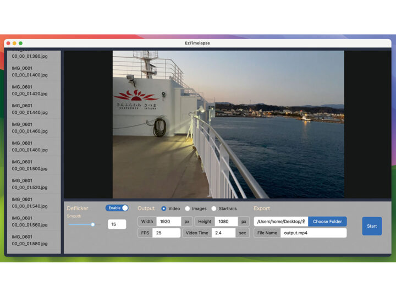Click the Height input field showing 1080
Viewport: 396px width, 297px height.
tap(226, 222)
